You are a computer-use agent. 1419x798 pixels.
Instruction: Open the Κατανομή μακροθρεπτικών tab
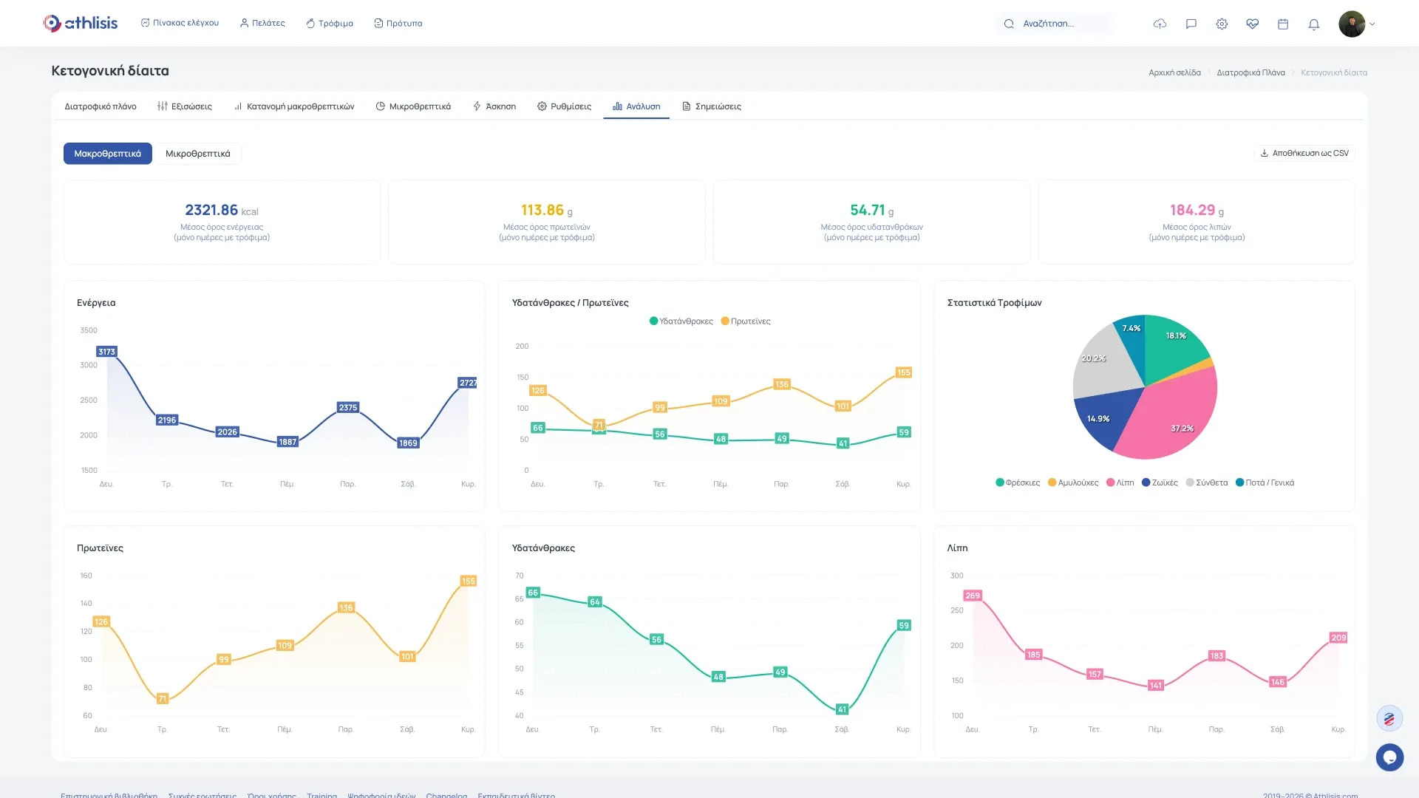coord(294,106)
